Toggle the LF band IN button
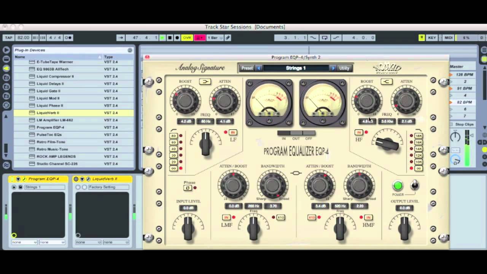 (x=233, y=132)
